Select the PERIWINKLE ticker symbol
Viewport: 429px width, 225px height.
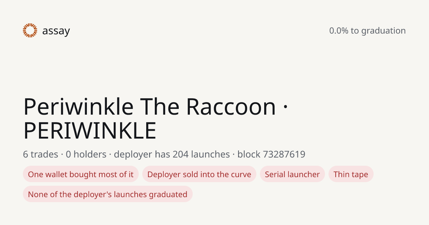90,130
